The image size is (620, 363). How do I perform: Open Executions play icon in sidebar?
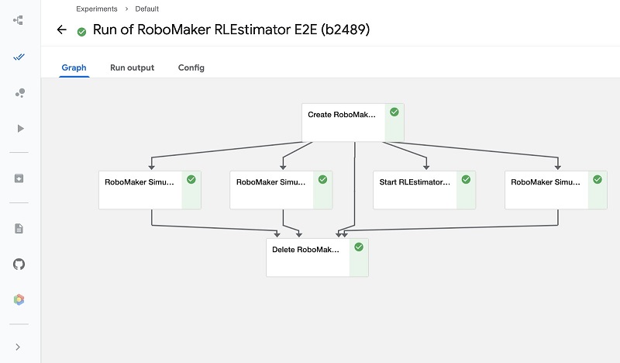coord(20,129)
